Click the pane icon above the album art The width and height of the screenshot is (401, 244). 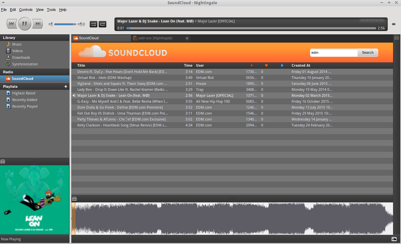click(x=3, y=161)
